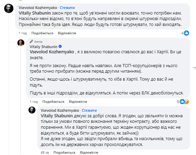196x155 pixels.
Task: Click Vitaliy Shabunin's profile picture
Action: pos(21,43)
